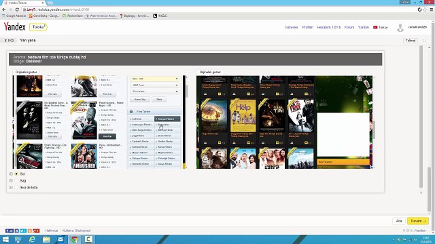Click Orijinalini göster above left preview

(x=26, y=72)
